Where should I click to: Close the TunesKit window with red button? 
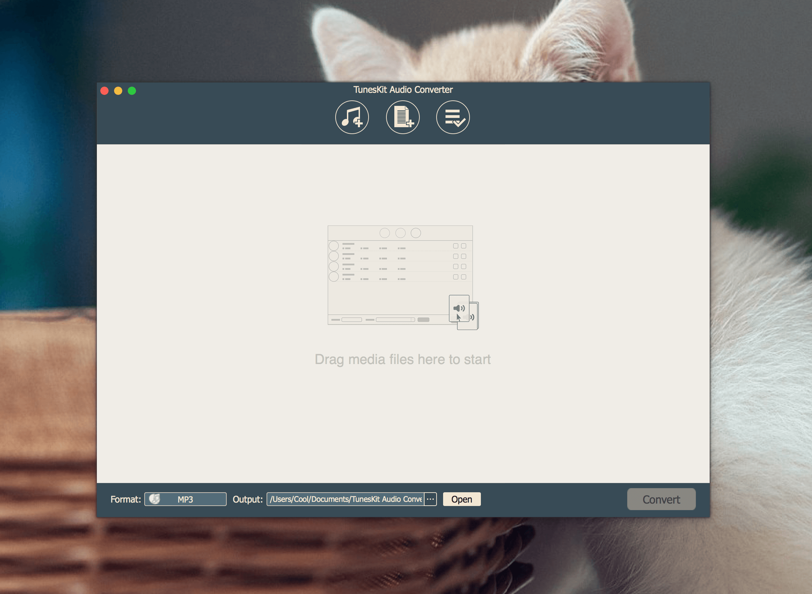(x=104, y=91)
